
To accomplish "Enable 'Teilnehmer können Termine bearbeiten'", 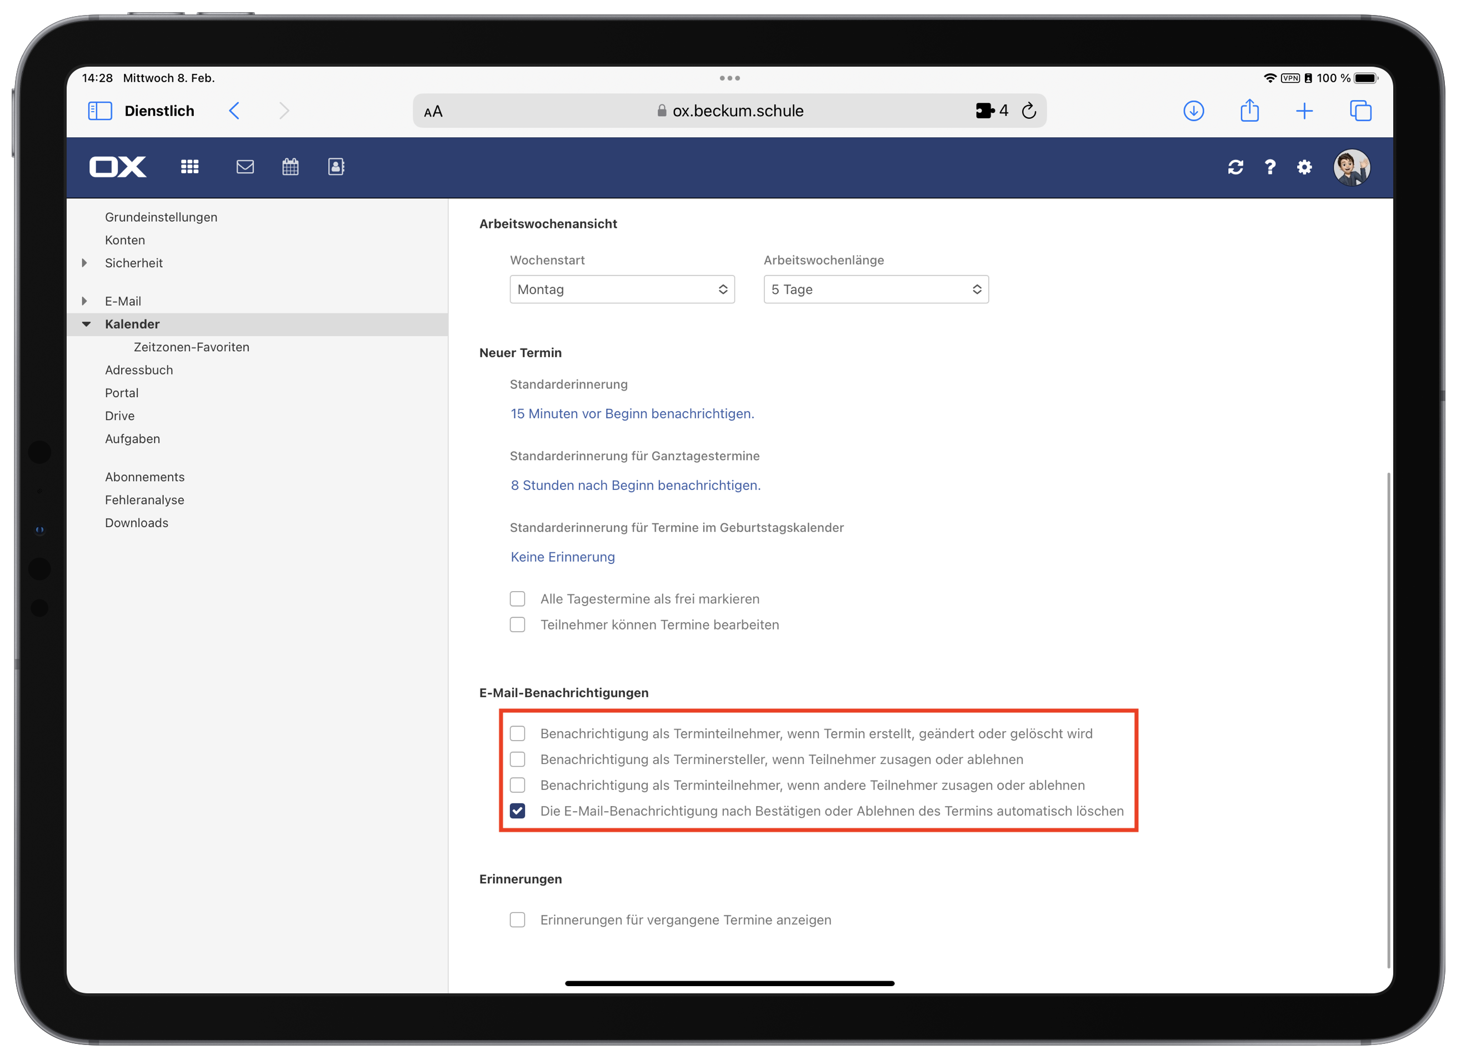I will coord(517,624).
